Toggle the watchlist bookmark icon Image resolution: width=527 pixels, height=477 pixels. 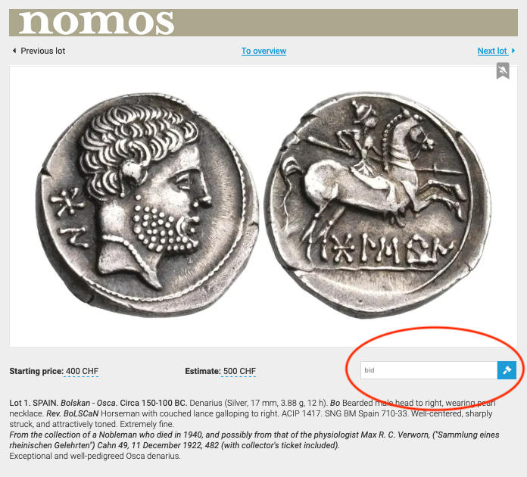point(503,70)
